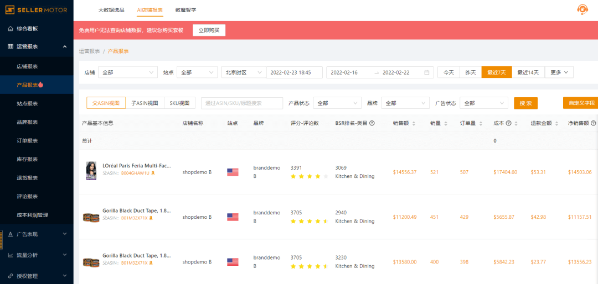Click the orange 搜索 button
This screenshot has width=598, height=284.
(525, 103)
